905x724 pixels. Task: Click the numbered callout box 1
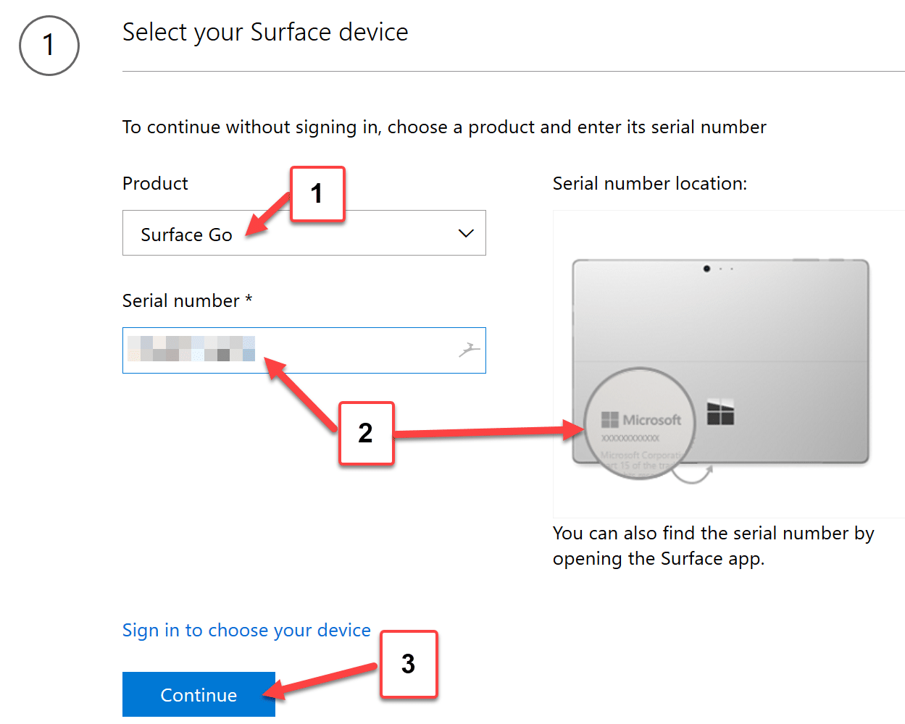pyautogui.click(x=317, y=193)
